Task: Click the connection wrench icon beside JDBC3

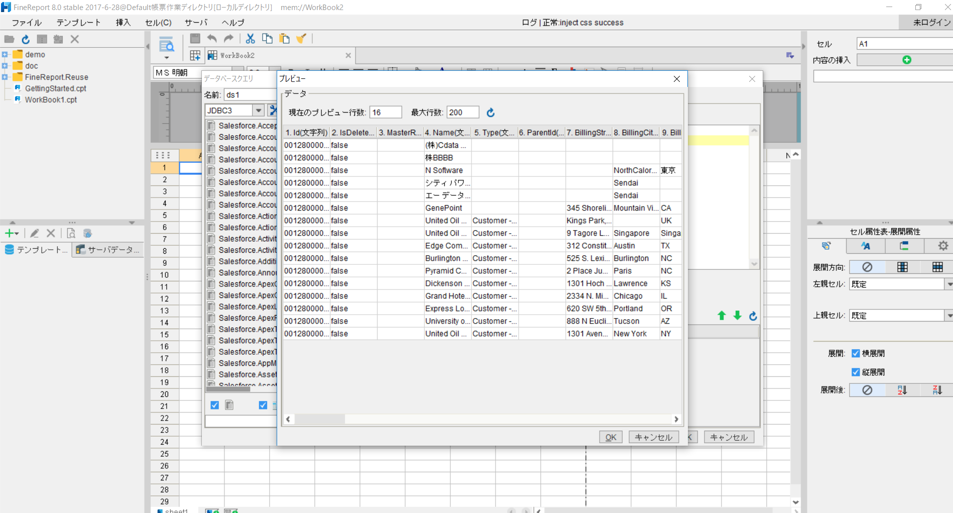Action: [x=273, y=110]
